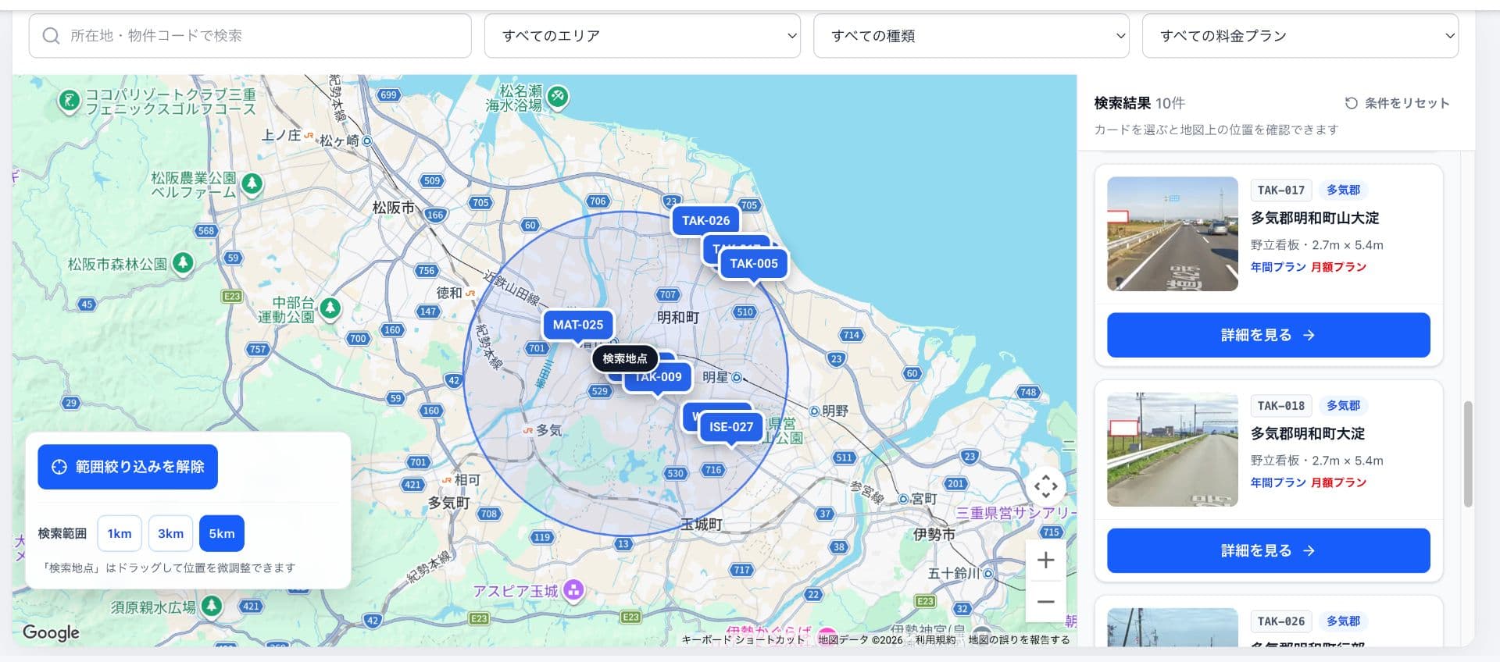Click the 松名瀬海水浴場 beach map icon
The image size is (1500, 662).
click(x=558, y=97)
